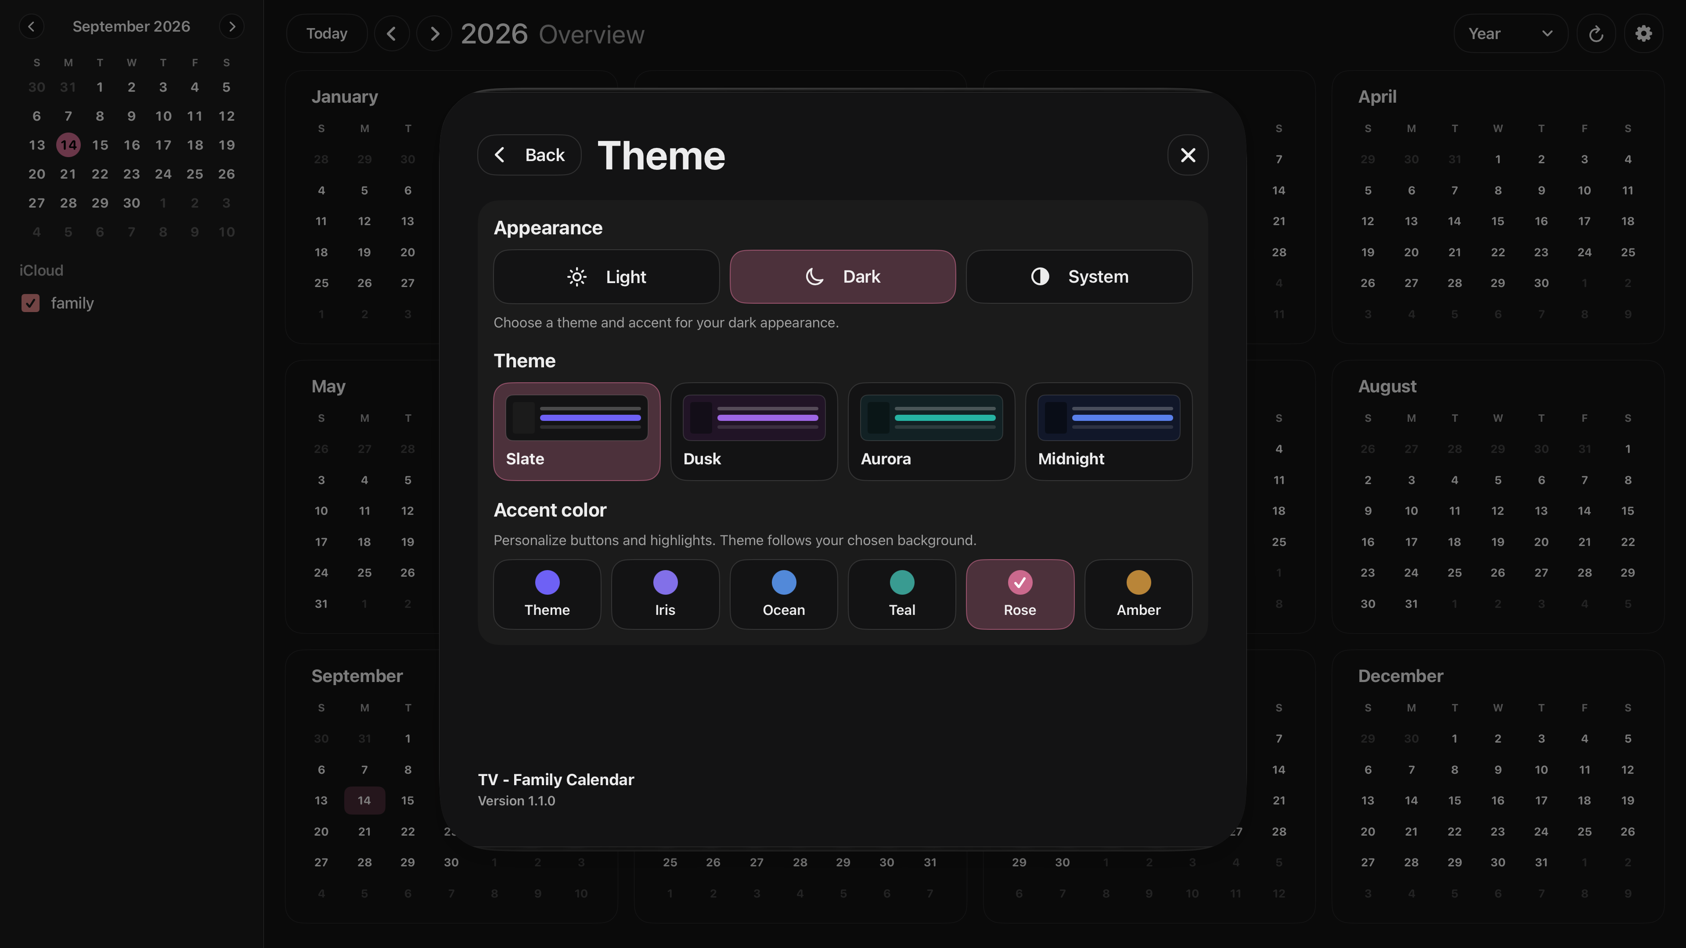Screen dimensions: 1686x948
Task: Select September 22 in mini calendar
Action: [100, 174]
